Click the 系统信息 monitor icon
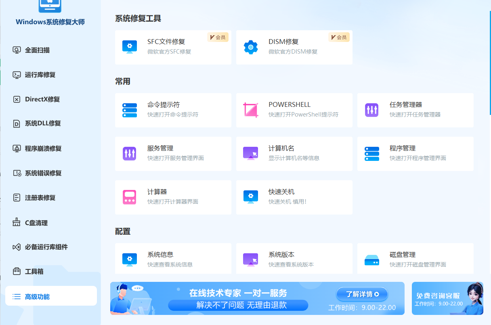Screen dimensions: 491x325 130,260
